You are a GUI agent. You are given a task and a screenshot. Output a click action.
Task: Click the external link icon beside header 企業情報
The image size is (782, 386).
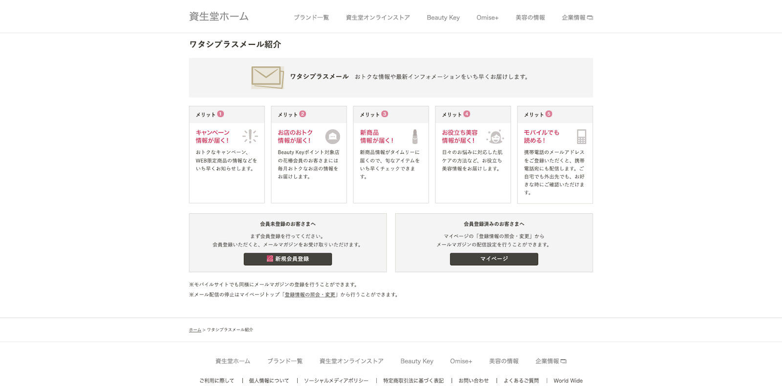[590, 18]
